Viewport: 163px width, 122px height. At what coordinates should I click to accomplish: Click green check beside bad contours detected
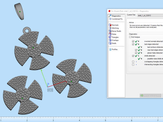tap(139, 47)
